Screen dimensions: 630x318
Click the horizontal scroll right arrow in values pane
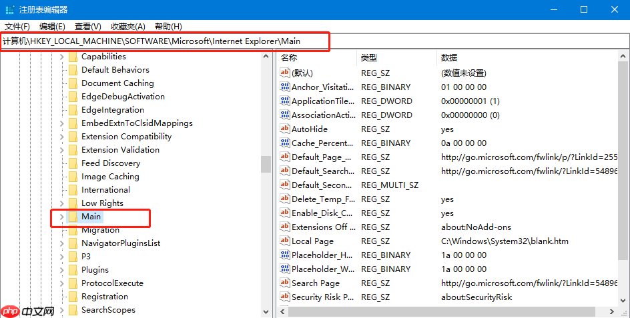pos(612,311)
